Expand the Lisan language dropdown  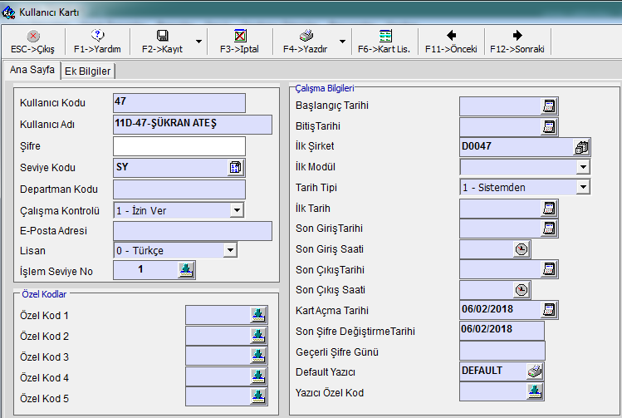click(230, 249)
